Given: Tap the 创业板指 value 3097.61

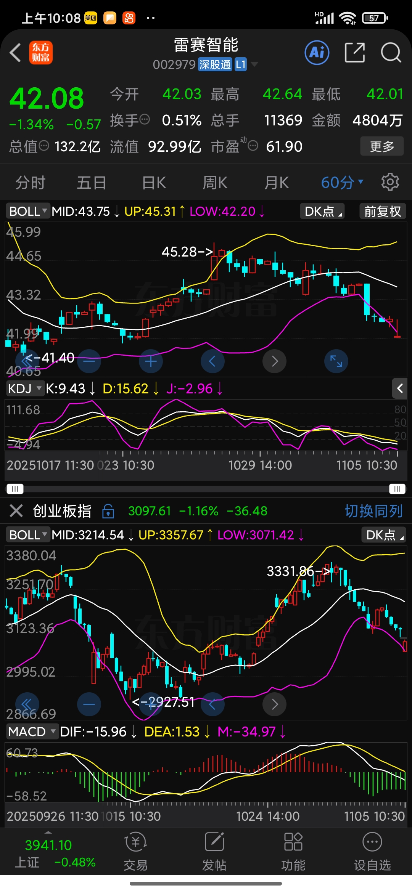Looking at the screenshot, I should pyautogui.click(x=150, y=511).
